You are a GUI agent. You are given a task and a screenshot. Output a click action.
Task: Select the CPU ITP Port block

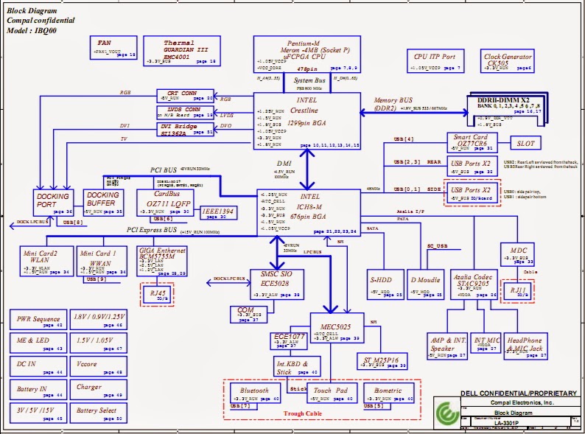435,60
